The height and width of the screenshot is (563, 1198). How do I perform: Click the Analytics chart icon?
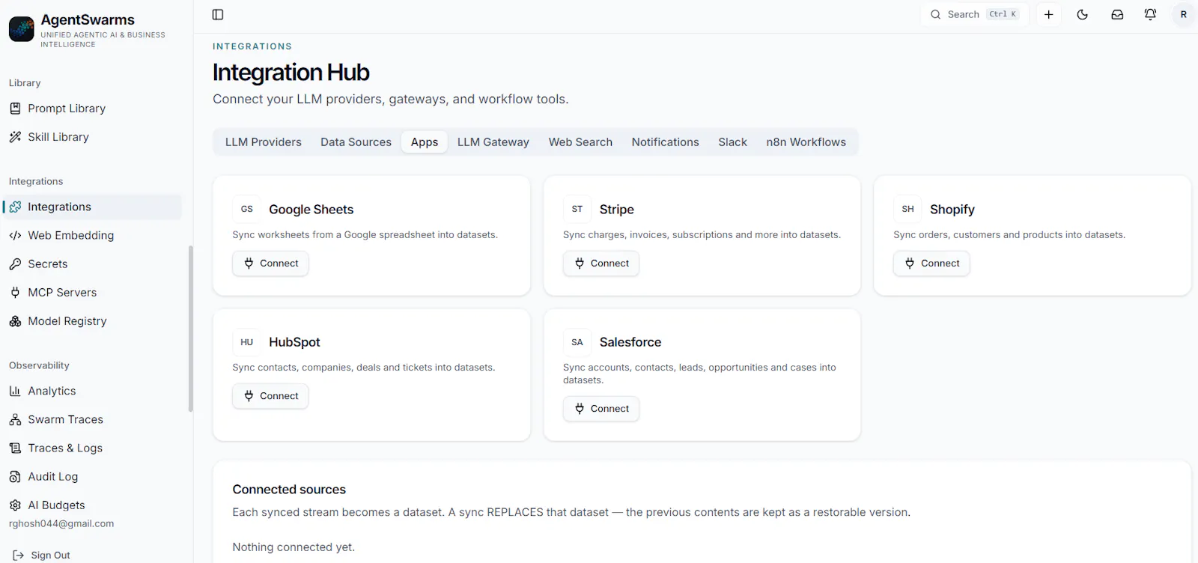(x=15, y=391)
